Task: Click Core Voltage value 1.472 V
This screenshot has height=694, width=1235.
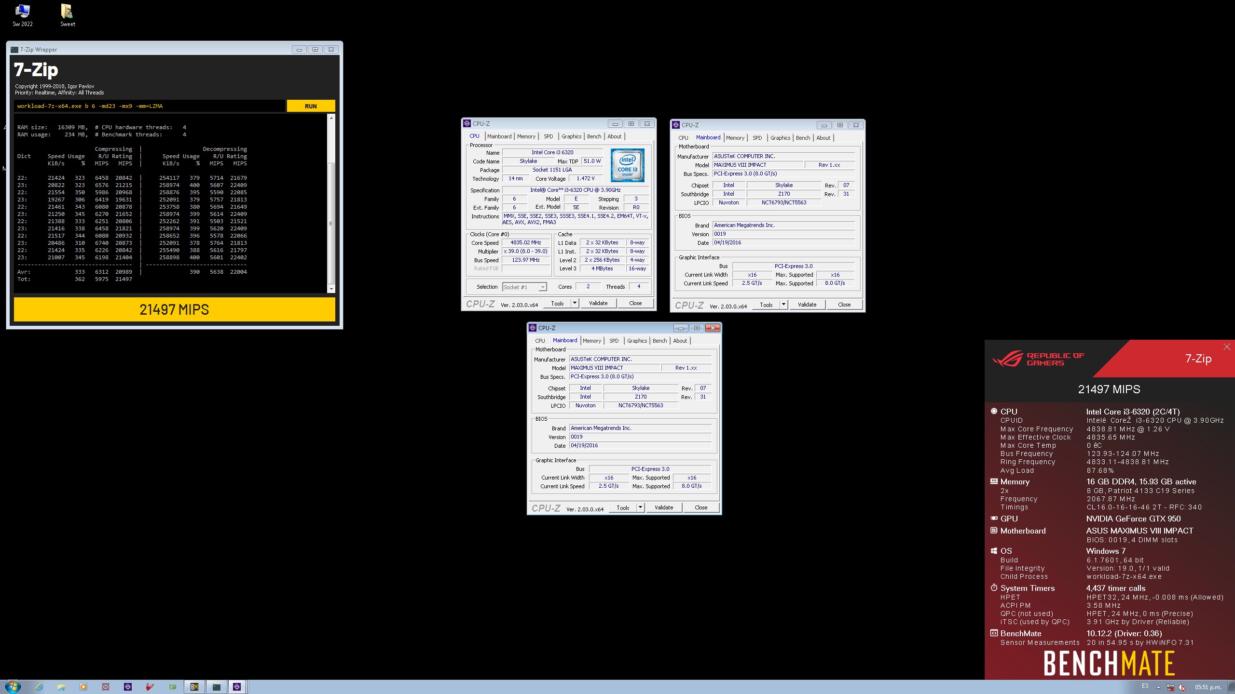Action: point(586,179)
